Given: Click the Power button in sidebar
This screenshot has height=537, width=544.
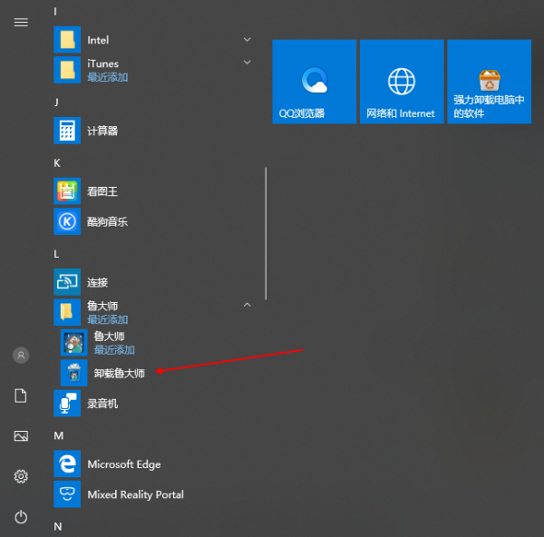Looking at the screenshot, I should point(21,517).
